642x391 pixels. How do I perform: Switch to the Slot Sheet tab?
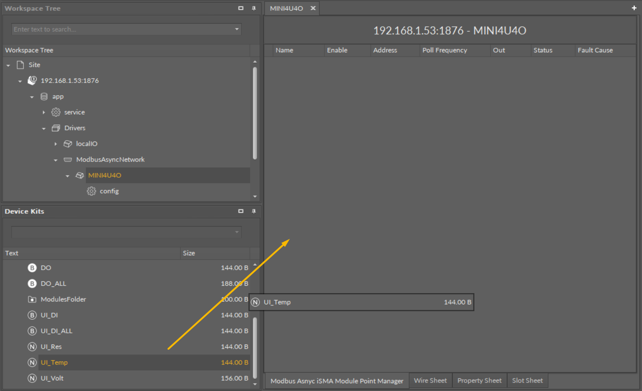coord(527,381)
